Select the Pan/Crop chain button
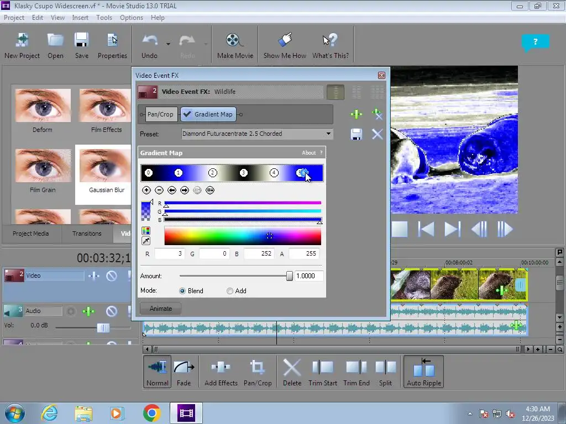 pos(160,114)
